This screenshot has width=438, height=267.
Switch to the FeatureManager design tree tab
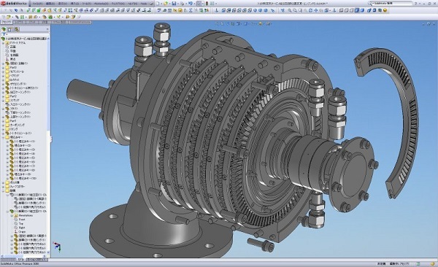click(4, 29)
